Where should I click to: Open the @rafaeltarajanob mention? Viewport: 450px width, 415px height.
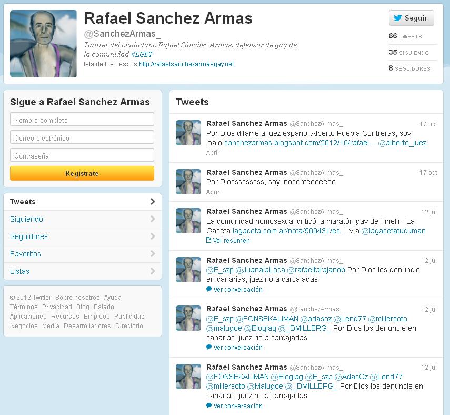tap(316, 270)
